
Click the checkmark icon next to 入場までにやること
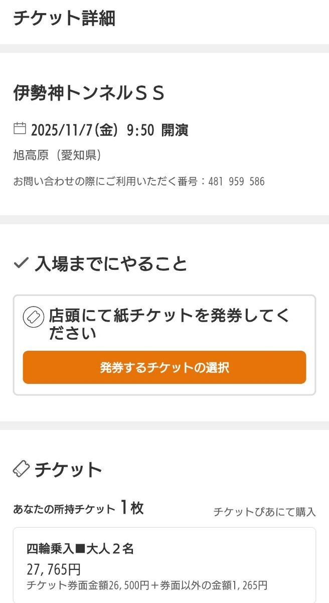tap(21, 263)
